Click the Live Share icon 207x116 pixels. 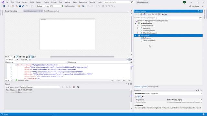coord(190,6)
